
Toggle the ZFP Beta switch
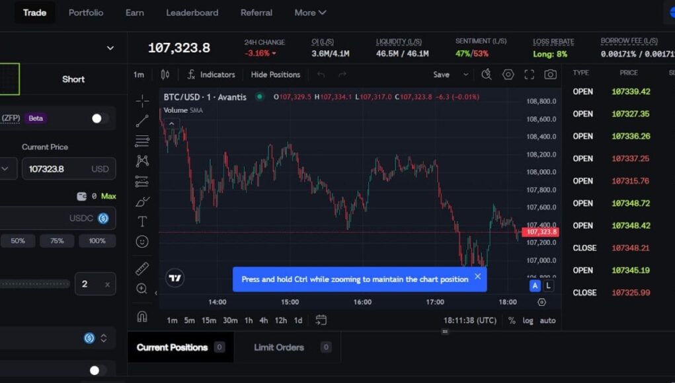(x=100, y=118)
